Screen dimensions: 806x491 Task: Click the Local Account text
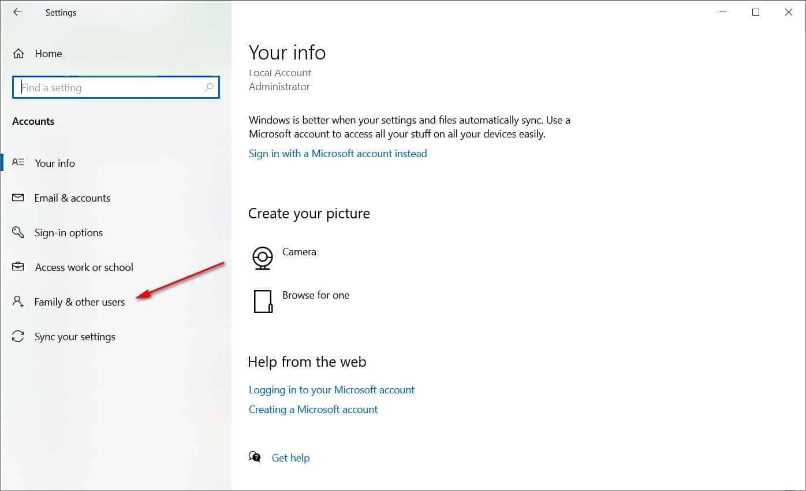pyautogui.click(x=280, y=73)
